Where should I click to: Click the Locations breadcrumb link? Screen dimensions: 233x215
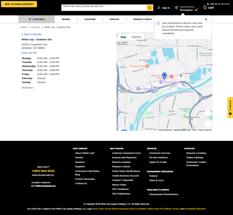[35, 27]
